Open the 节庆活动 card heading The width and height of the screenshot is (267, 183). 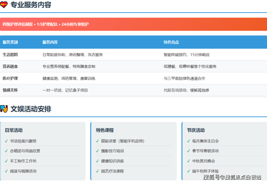(x=196, y=130)
